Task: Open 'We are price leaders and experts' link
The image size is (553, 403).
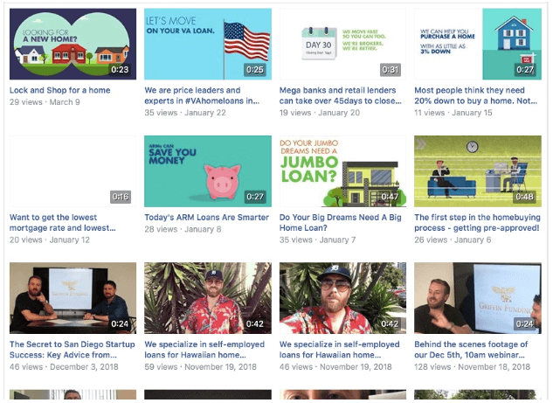Action: 202,95
